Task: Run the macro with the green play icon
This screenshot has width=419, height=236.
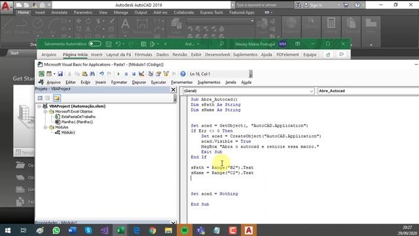Action: (x=118, y=74)
